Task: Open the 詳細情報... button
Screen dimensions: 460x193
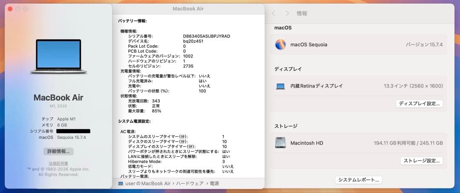Action: point(58,151)
